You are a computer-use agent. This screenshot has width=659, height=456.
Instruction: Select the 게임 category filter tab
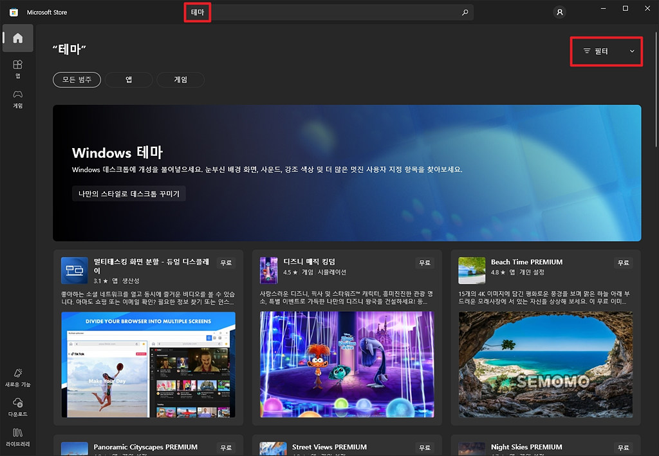[180, 79]
